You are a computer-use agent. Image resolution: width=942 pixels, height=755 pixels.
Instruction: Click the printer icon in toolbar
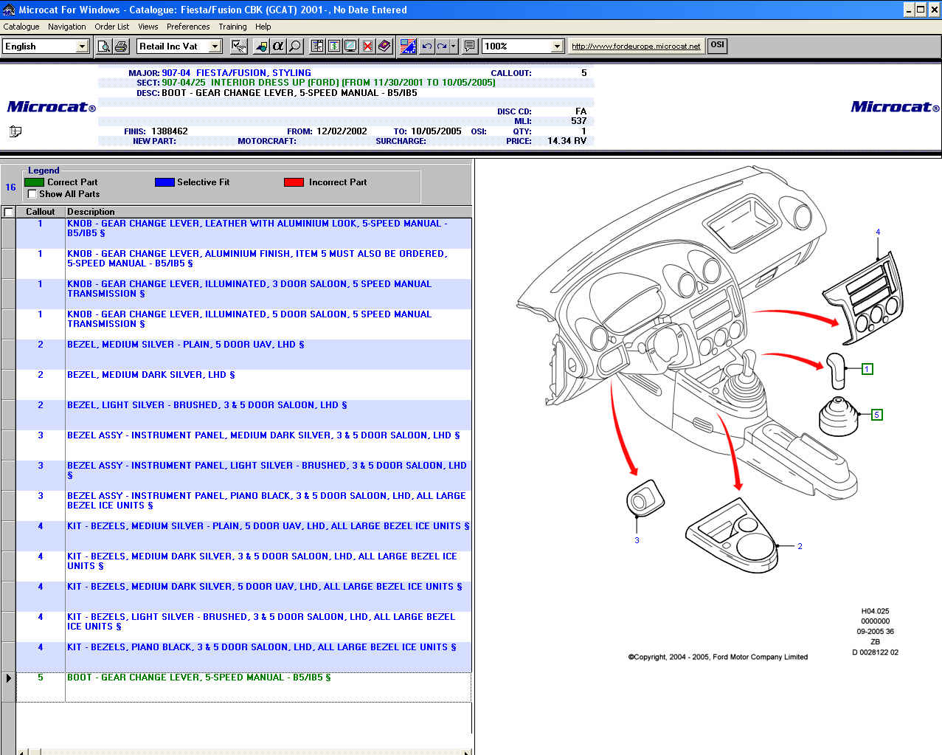tap(121, 46)
